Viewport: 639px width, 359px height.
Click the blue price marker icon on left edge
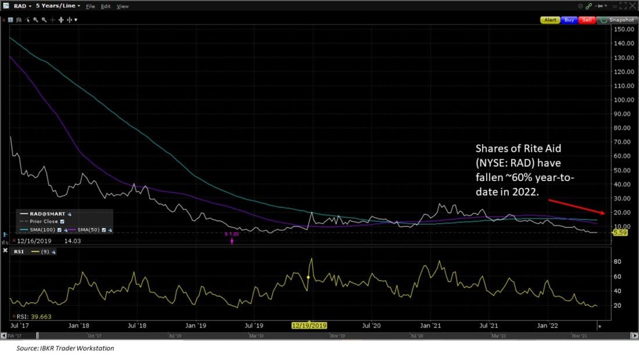tap(5, 234)
